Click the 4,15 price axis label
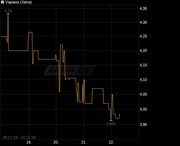 tap(143, 65)
